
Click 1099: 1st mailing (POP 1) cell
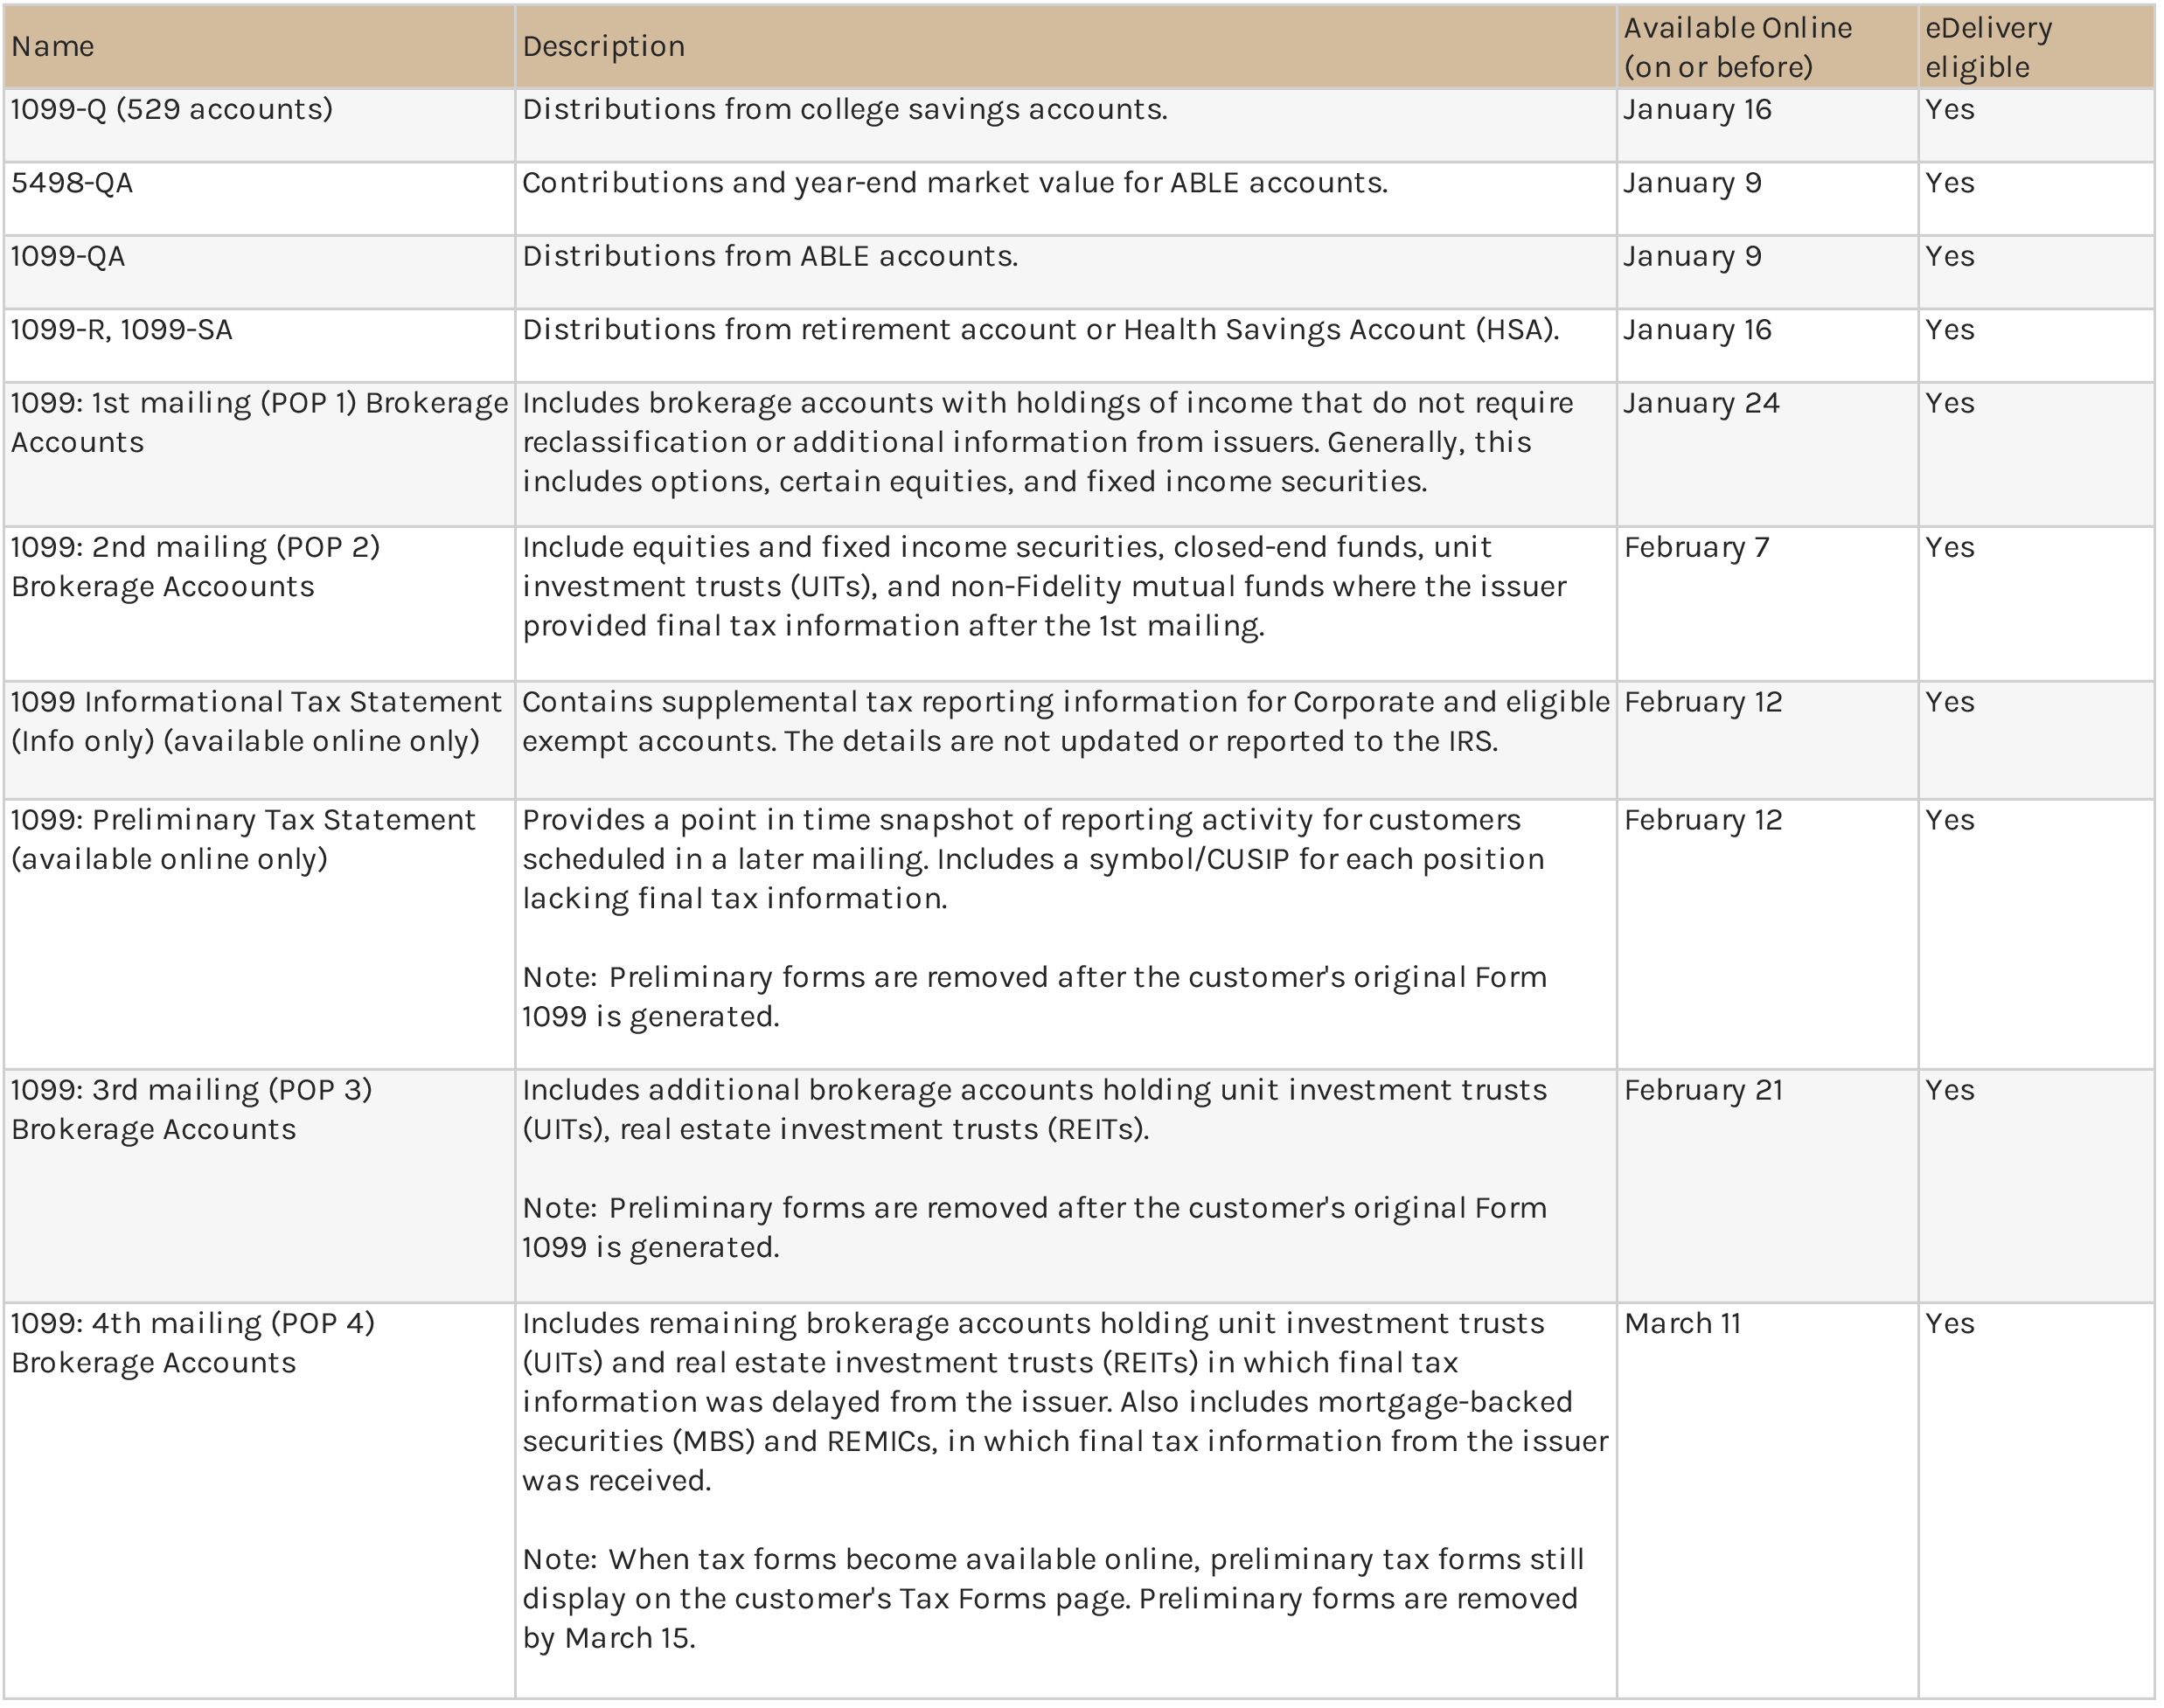258,422
